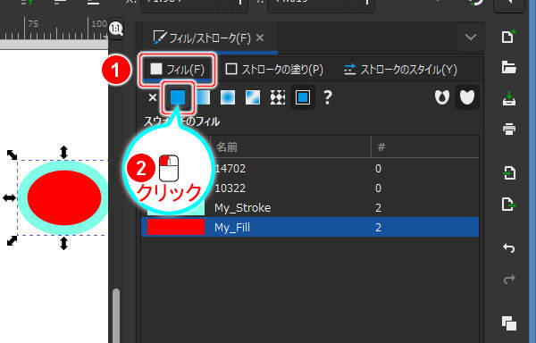
Task: Click the 1:1 zoom button by the ruler
Action: click(x=116, y=29)
